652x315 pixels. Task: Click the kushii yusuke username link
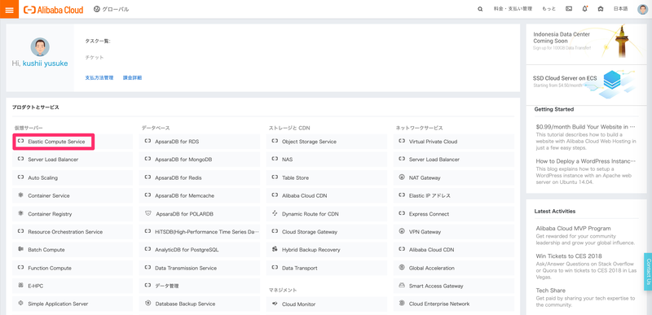pos(46,63)
